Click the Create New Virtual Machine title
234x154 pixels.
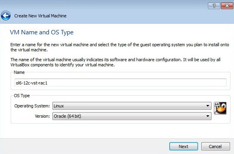point(40,16)
